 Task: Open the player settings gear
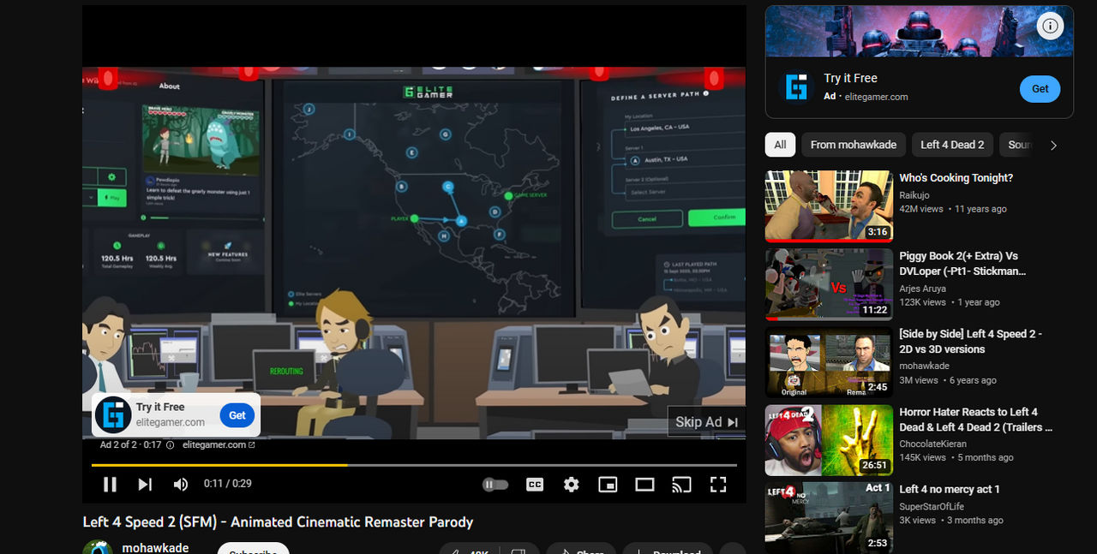pyautogui.click(x=572, y=485)
